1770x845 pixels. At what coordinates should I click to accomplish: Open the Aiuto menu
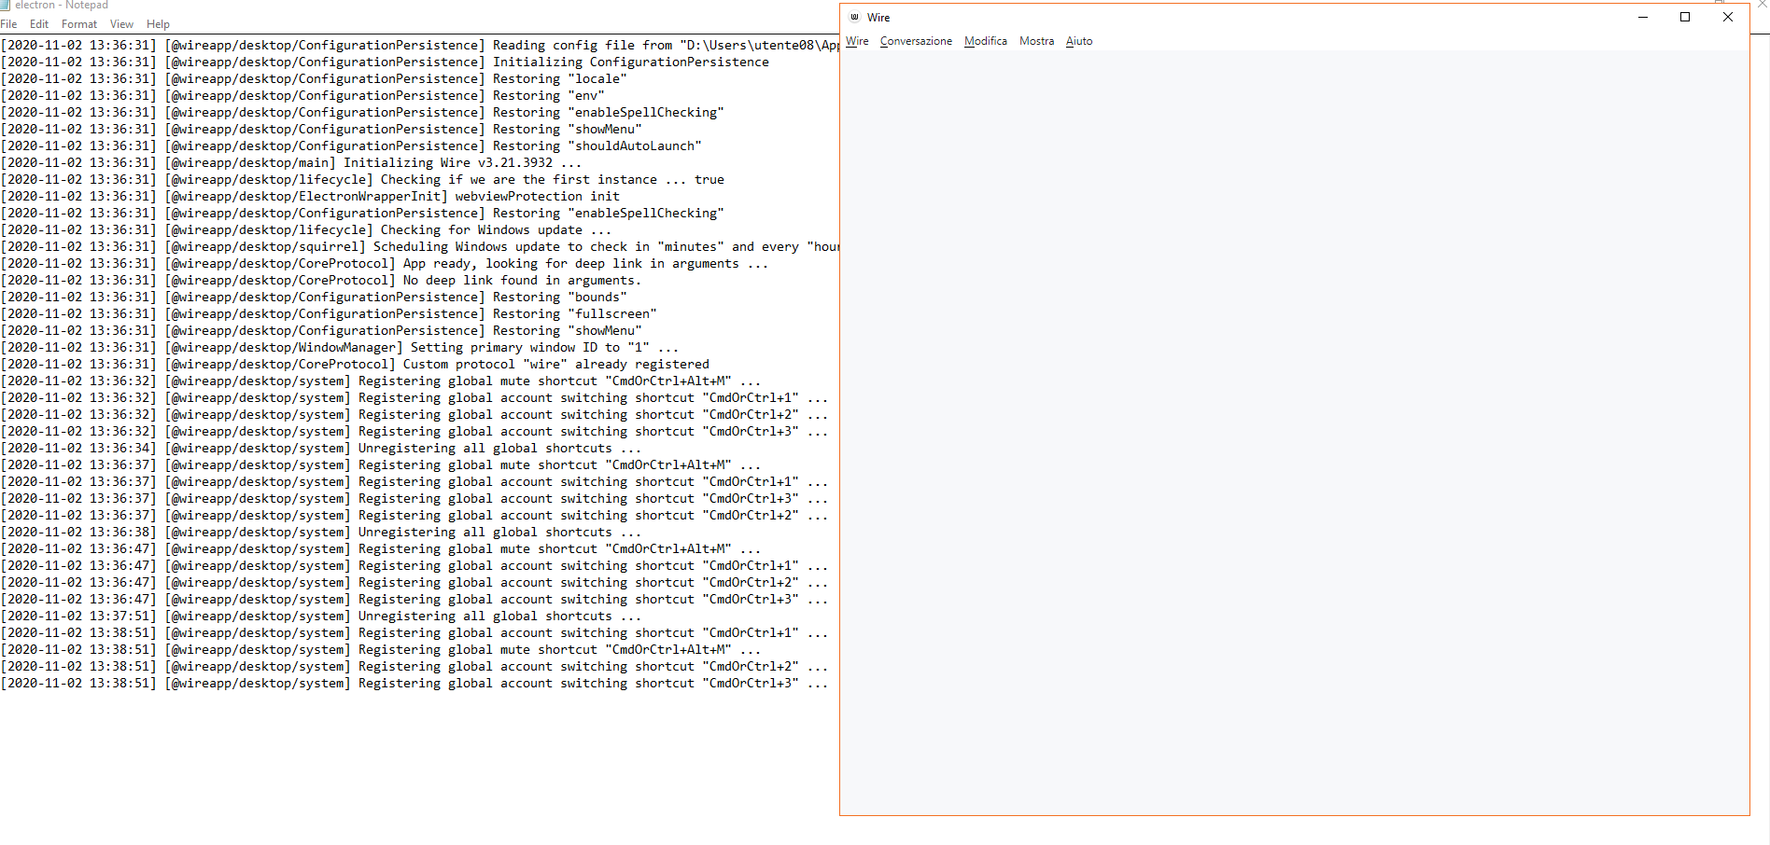pyautogui.click(x=1079, y=41)
